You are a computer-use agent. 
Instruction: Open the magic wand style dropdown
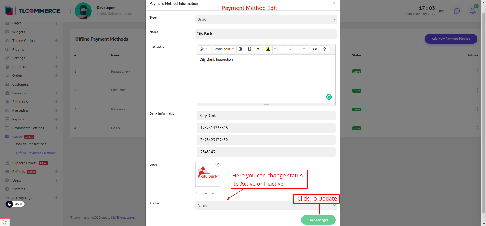tap(204, 49)
